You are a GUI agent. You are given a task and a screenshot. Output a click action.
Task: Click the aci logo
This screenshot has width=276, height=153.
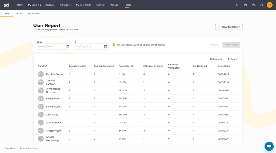pyautogui.click(x=6, y=5)
